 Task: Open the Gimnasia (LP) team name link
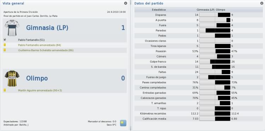[x=47, y=28]
